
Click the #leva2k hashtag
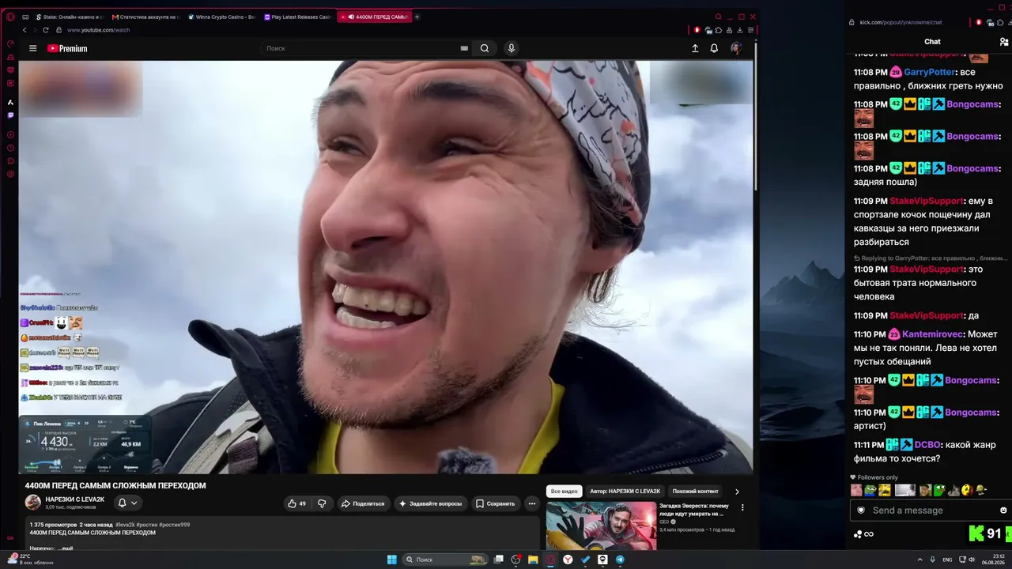(125, 525)
